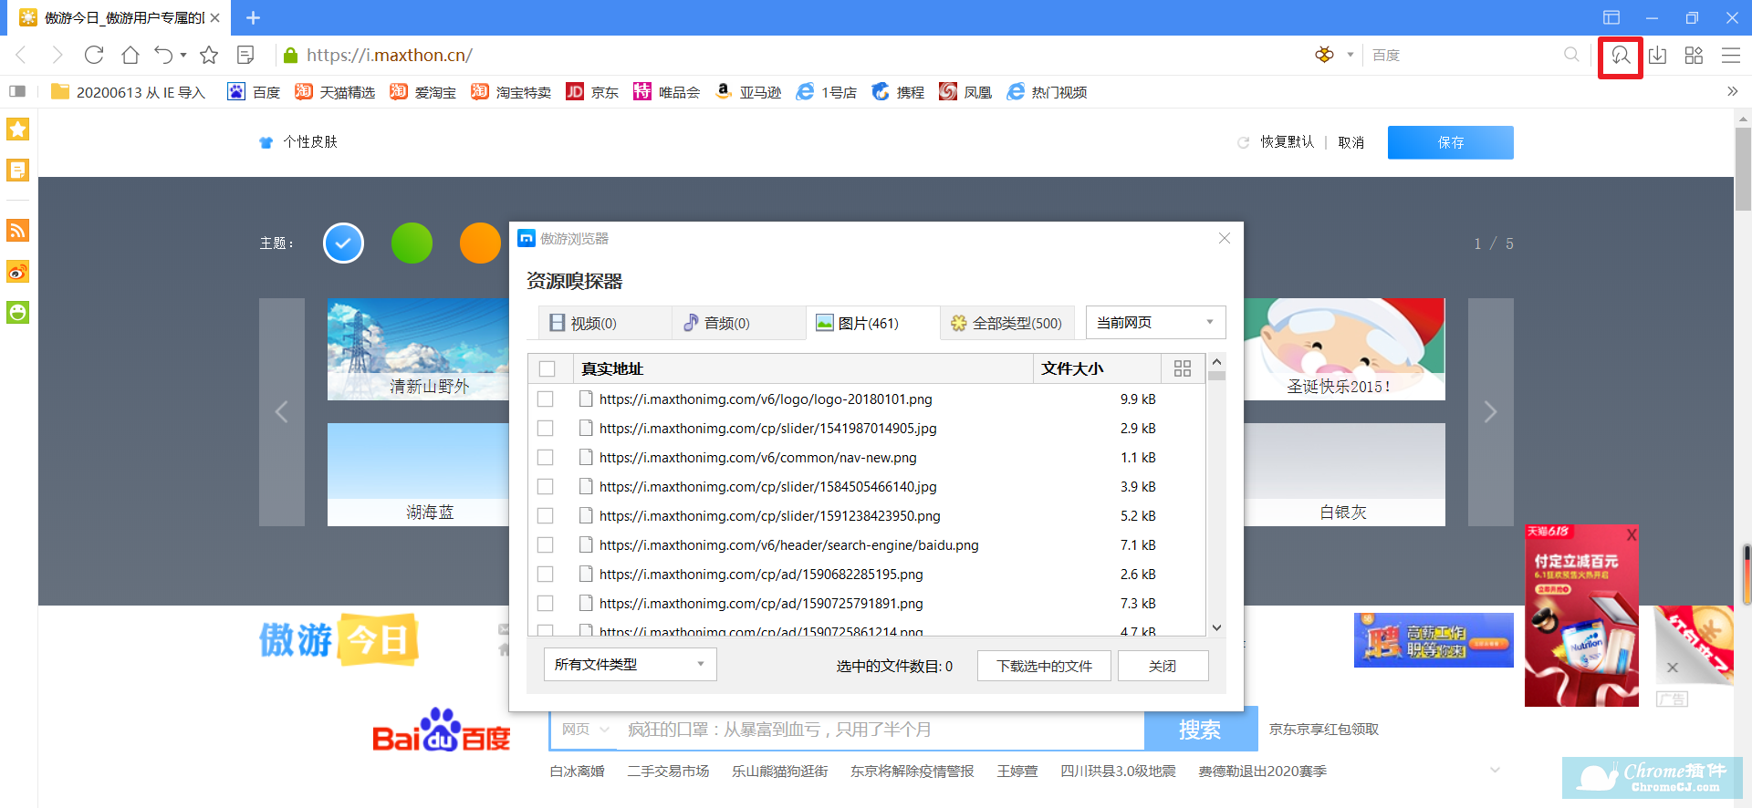Open the Favorites sidebar star icon

pos(18,129)
